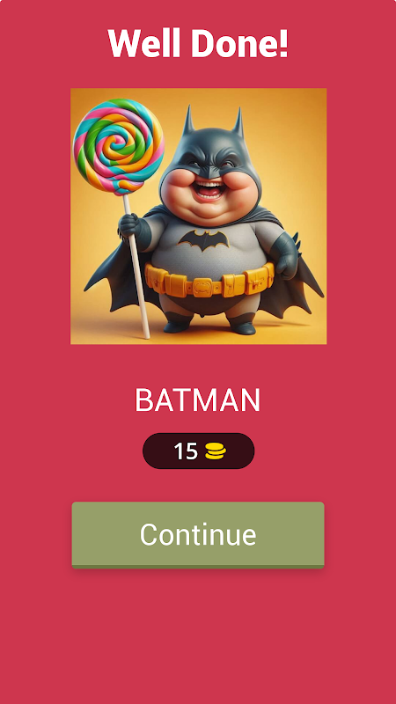This screenshot has width=396, height=704.
Task: Click the pointed bat ears on cowl
Action: click(213, 121)
